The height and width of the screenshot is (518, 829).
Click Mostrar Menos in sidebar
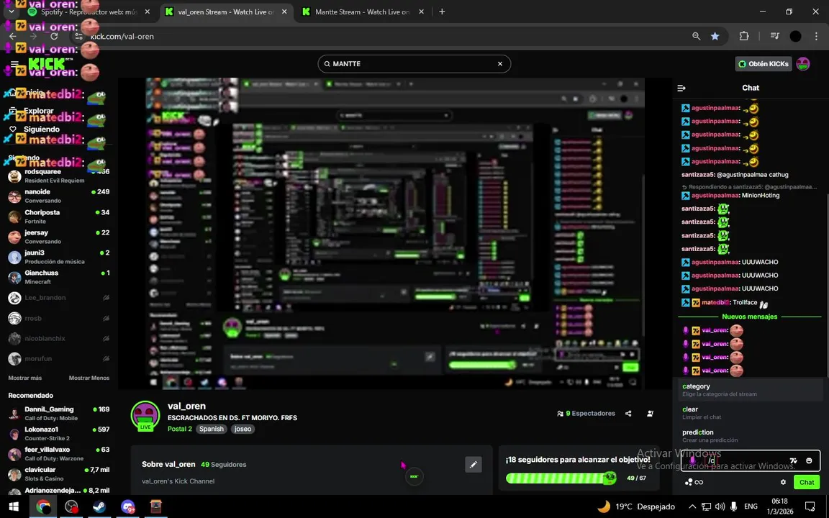coord(89,378)
